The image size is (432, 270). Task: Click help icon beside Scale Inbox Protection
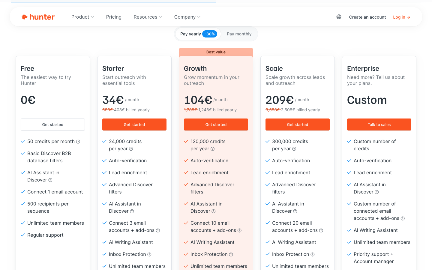(x=313, y=254)
